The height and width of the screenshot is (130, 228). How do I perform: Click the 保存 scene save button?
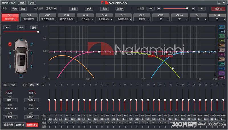click(23, 9)
